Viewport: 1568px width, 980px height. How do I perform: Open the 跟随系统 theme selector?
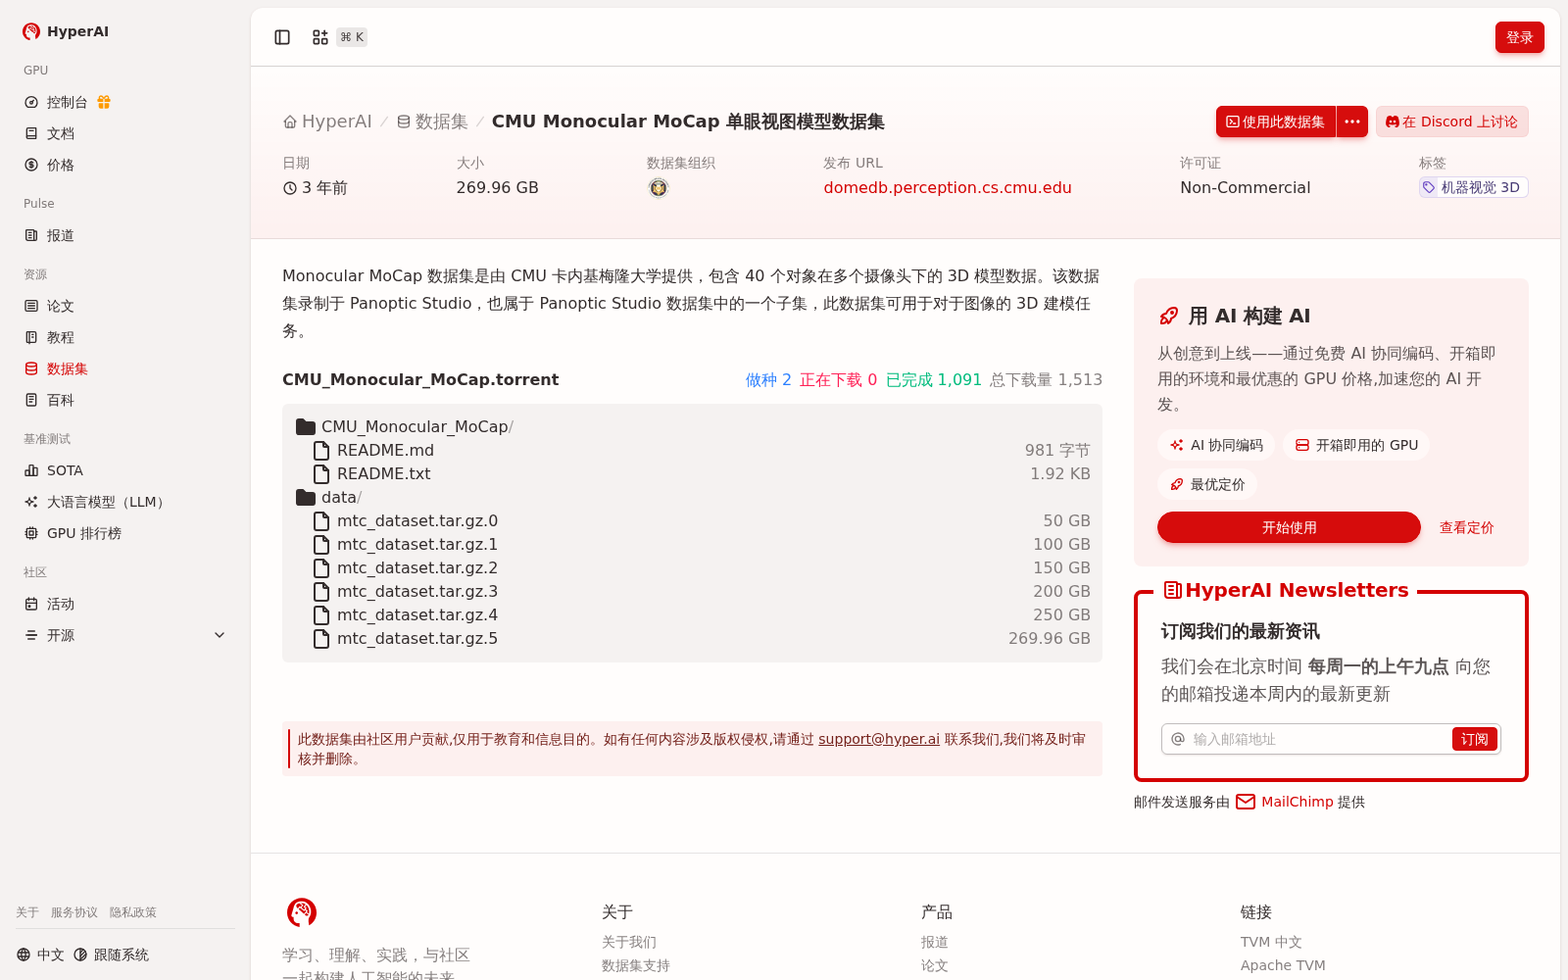coord(111,955)
